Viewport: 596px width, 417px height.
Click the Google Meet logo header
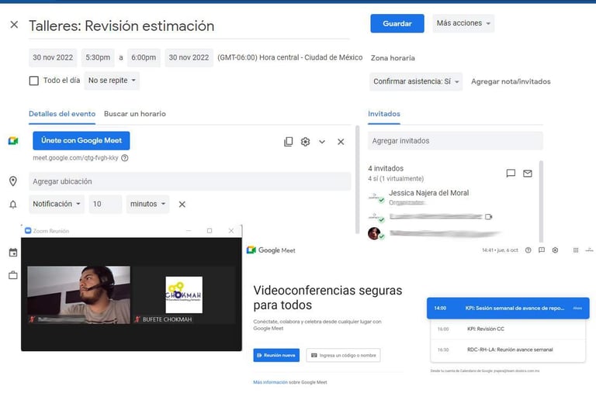(271, 250)
